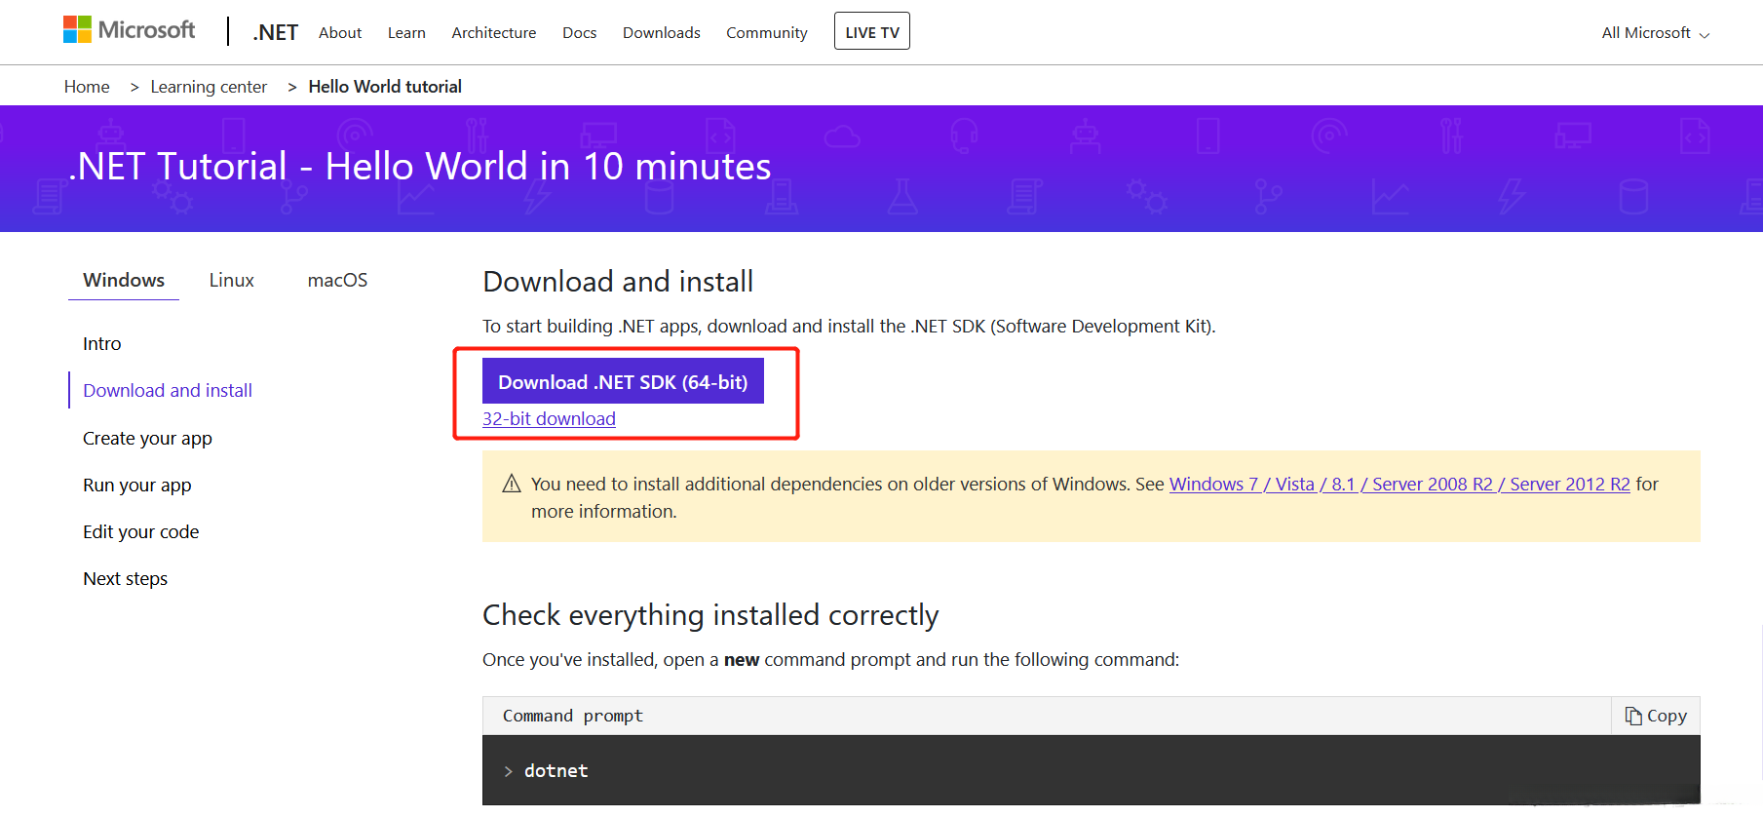Click the .NET brand logo
Image resolution: width=1763 pixels, height=817 pixels.
point(275,32)
